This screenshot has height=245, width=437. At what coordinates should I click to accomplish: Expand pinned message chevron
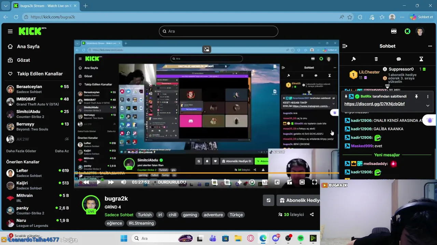coord(428,105)
